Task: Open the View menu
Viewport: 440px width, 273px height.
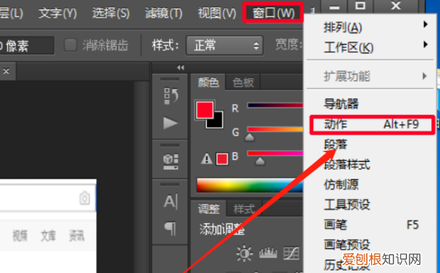Action: (x=217, y=13)
